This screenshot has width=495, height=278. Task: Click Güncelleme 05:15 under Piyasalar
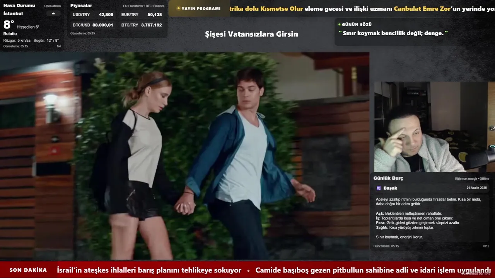(x=82, y=34)
